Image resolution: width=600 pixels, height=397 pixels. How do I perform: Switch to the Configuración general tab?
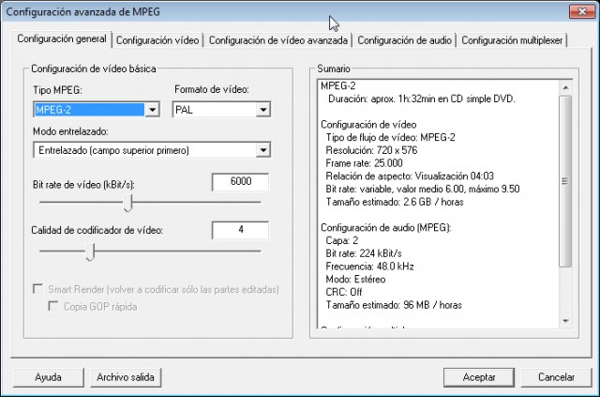click(x=62, y=39)
